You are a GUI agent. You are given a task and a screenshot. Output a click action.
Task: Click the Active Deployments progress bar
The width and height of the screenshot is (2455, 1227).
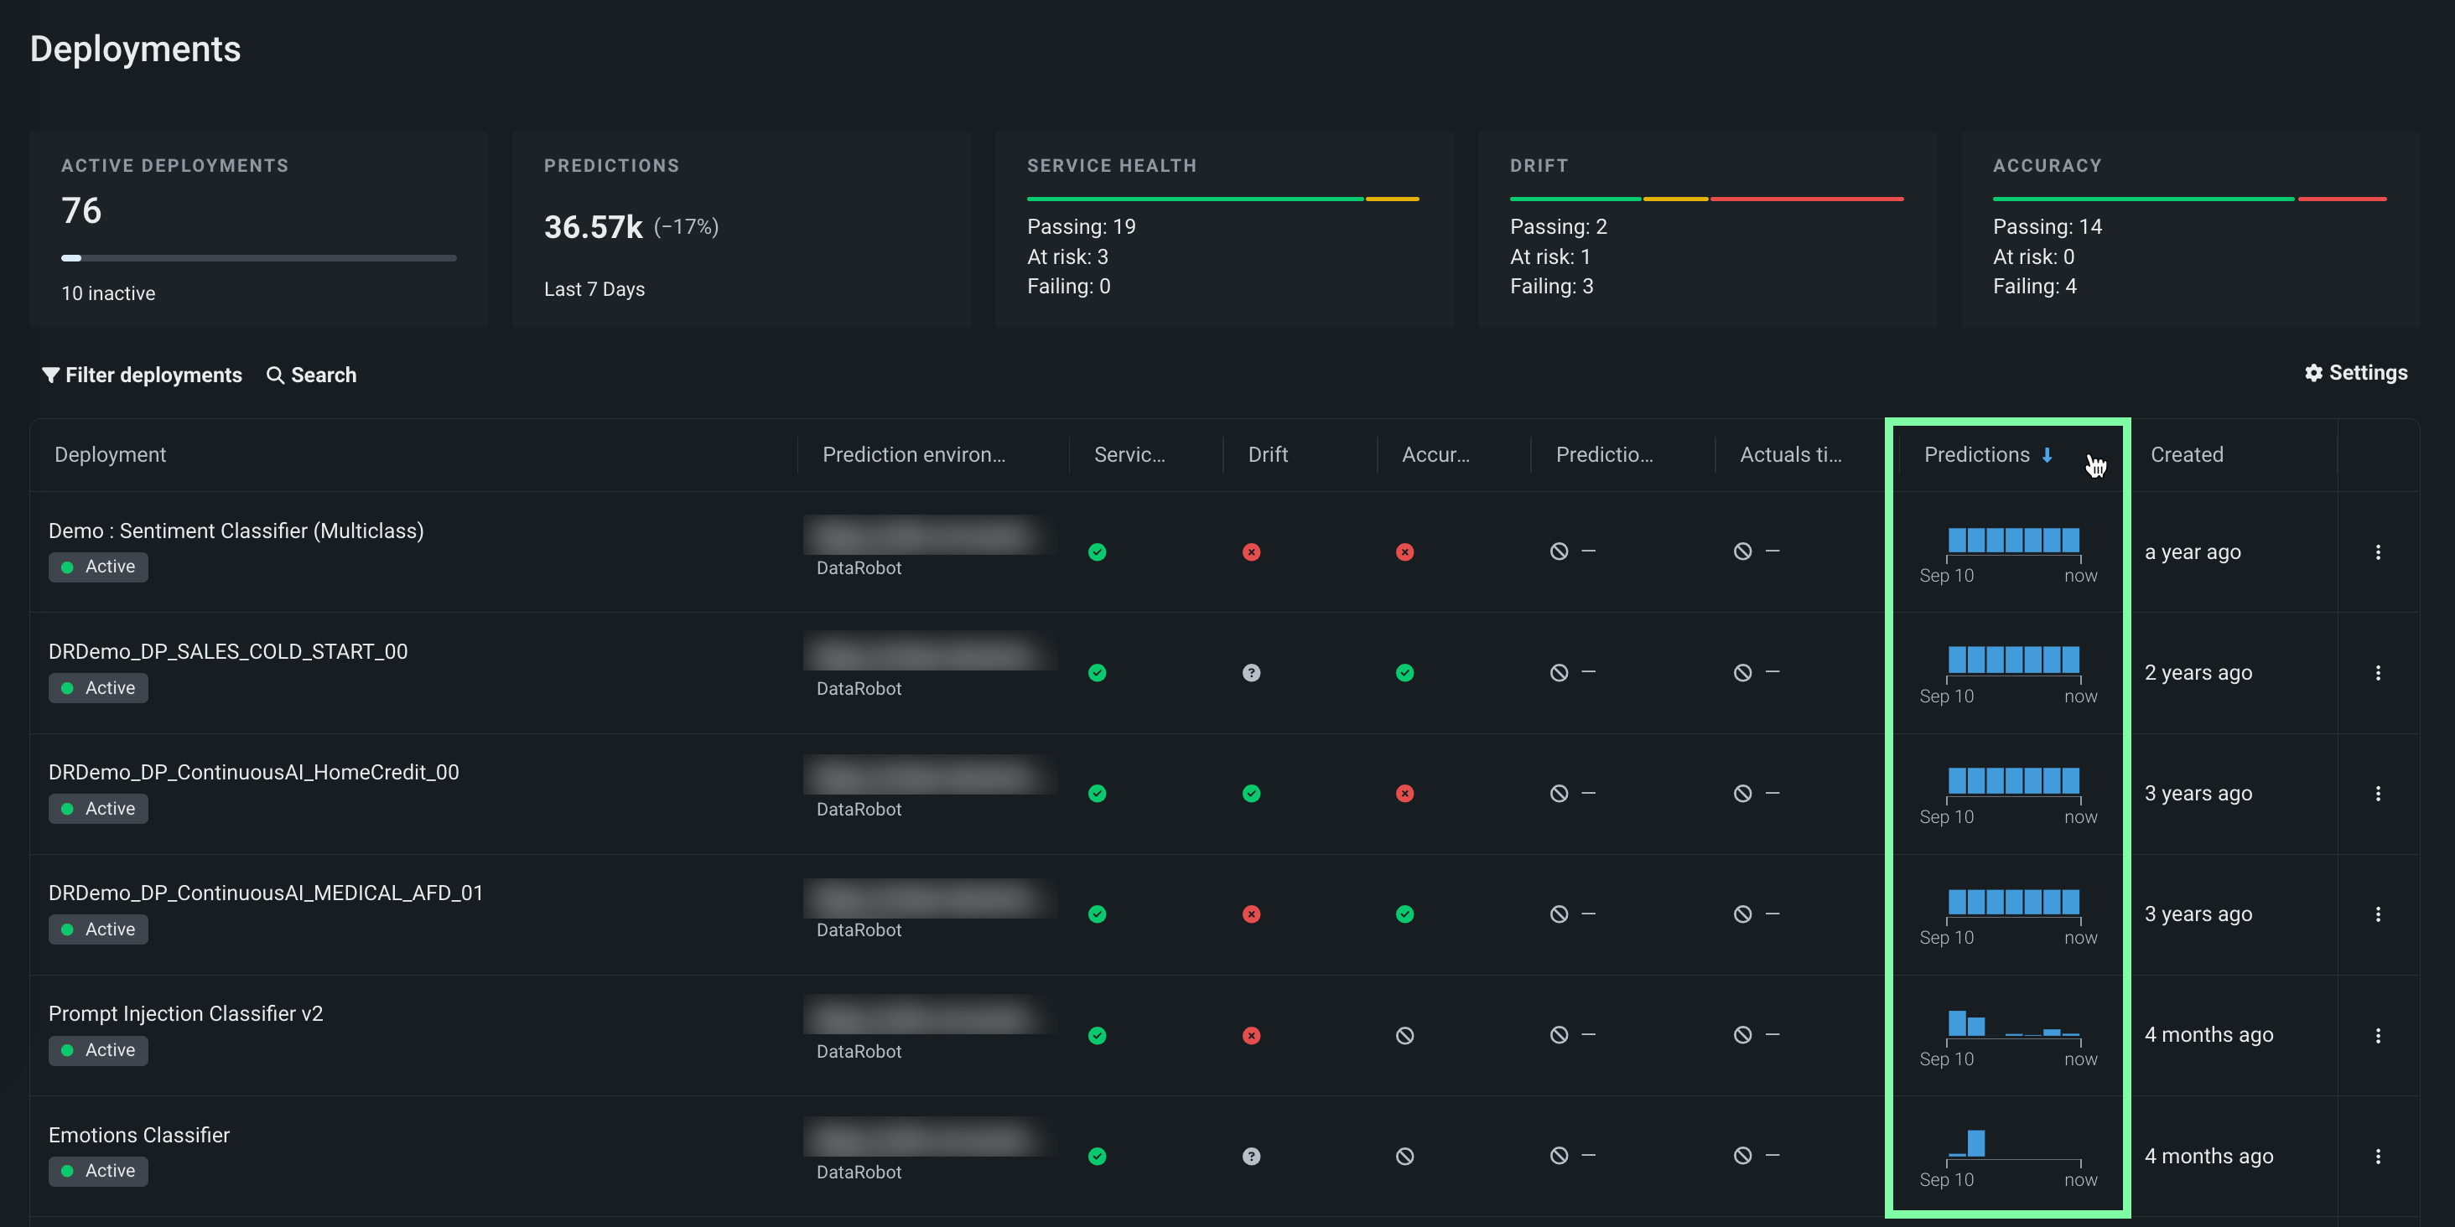(258, 257)
